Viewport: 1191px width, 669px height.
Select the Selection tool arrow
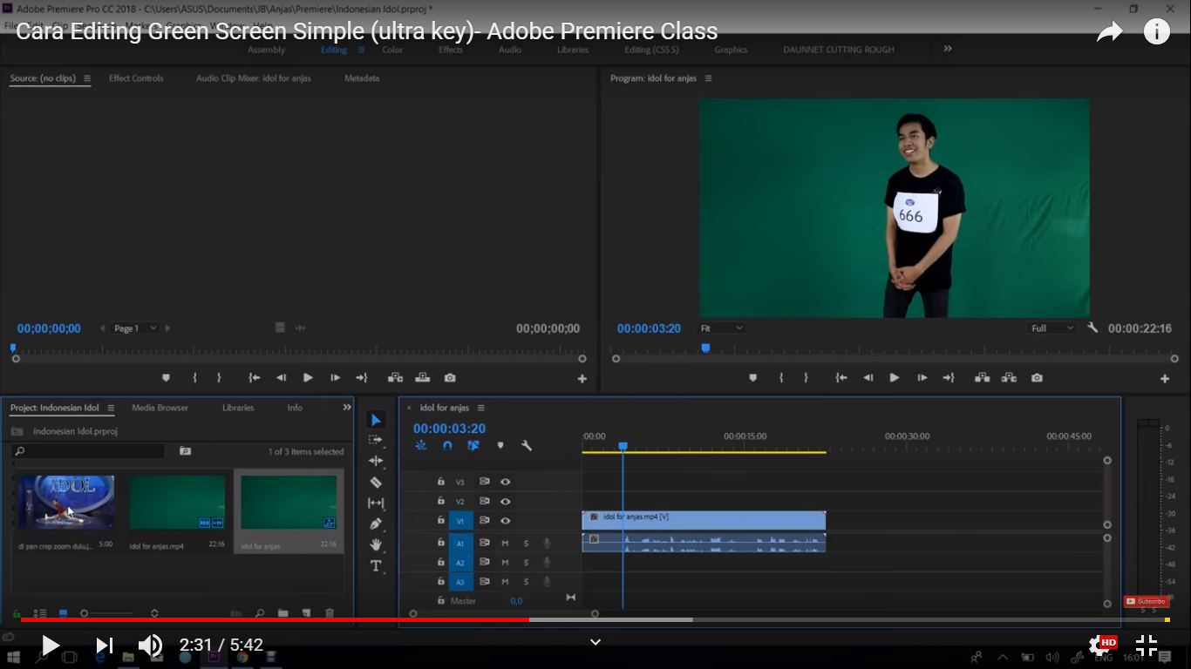pos(376,420)
